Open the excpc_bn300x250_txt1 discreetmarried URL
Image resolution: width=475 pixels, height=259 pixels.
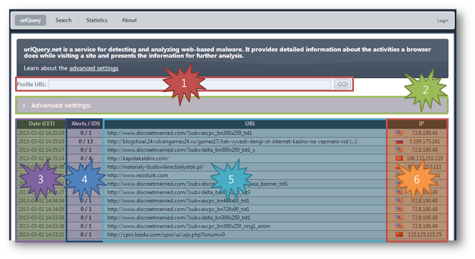[x=179, y=133]
